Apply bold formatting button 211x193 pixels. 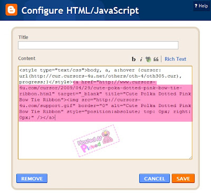click(x=133, y=59)
